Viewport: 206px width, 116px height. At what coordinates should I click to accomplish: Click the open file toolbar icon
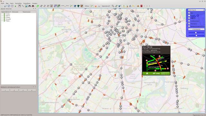coord(5,6)
